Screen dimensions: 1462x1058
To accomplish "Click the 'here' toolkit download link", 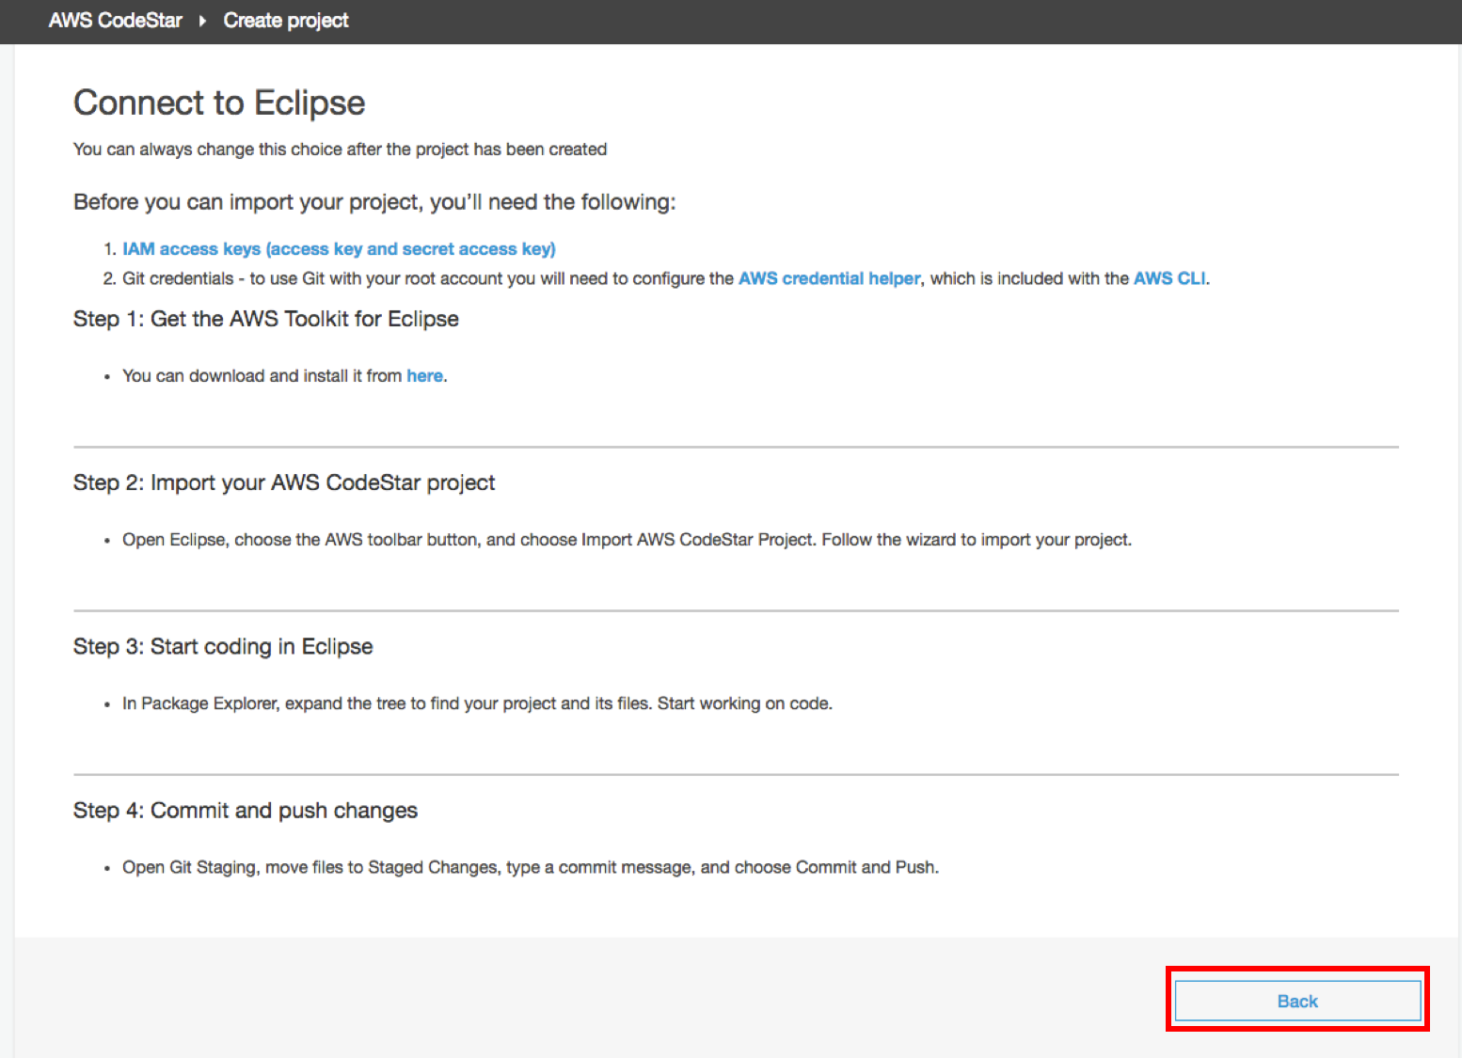I will click(x=424, y=376).
